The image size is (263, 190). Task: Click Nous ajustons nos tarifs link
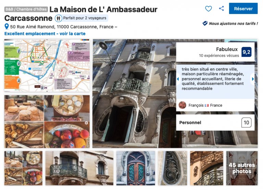pyautogui.click(x=233, y=24)
